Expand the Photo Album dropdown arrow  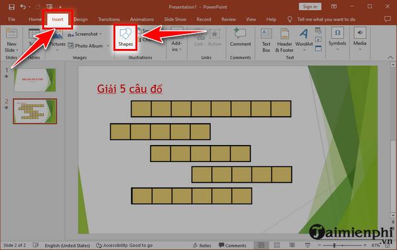pyautogui.click(x=108, y=46)
